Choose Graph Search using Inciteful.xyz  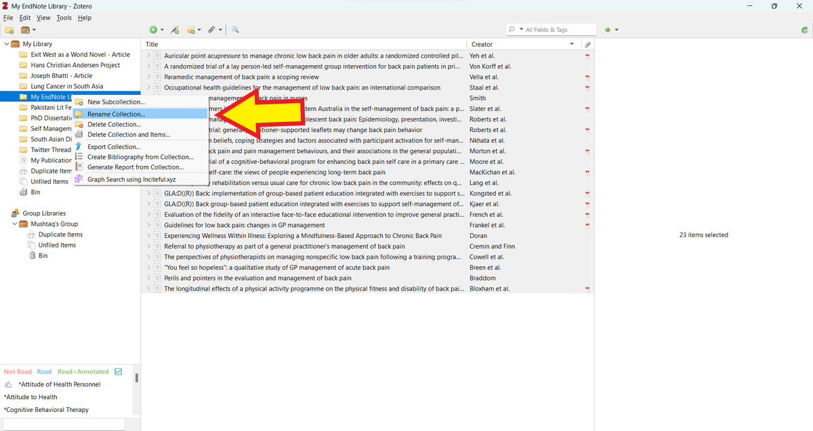tap(140, 179)
